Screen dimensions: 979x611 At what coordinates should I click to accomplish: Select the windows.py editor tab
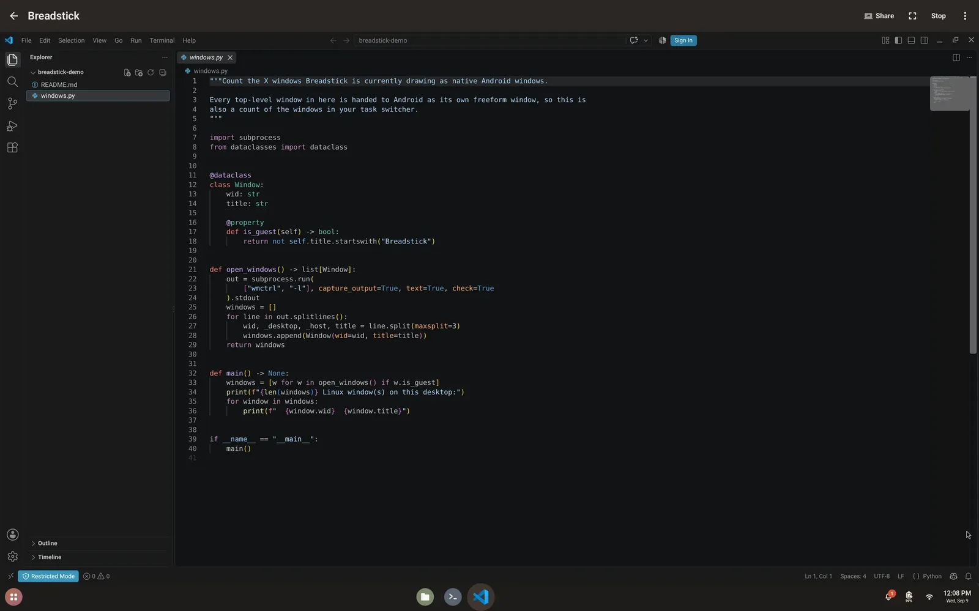point(206,57)
